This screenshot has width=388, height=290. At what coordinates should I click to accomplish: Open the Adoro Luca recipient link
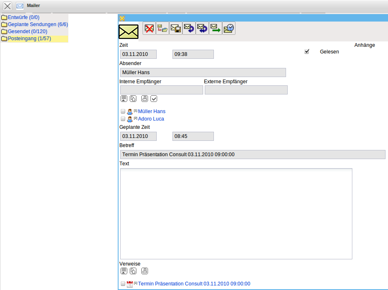tap(151, 119)
